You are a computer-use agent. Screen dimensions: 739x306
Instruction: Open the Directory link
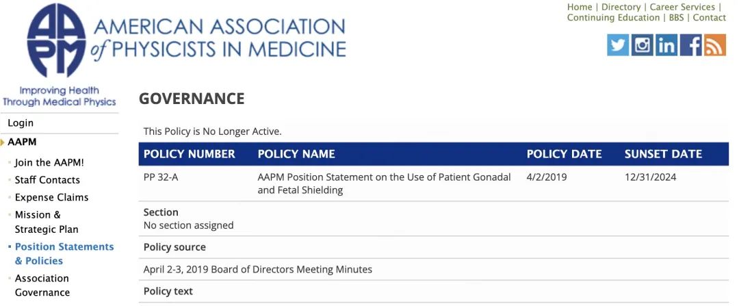(x=621, y=7)
